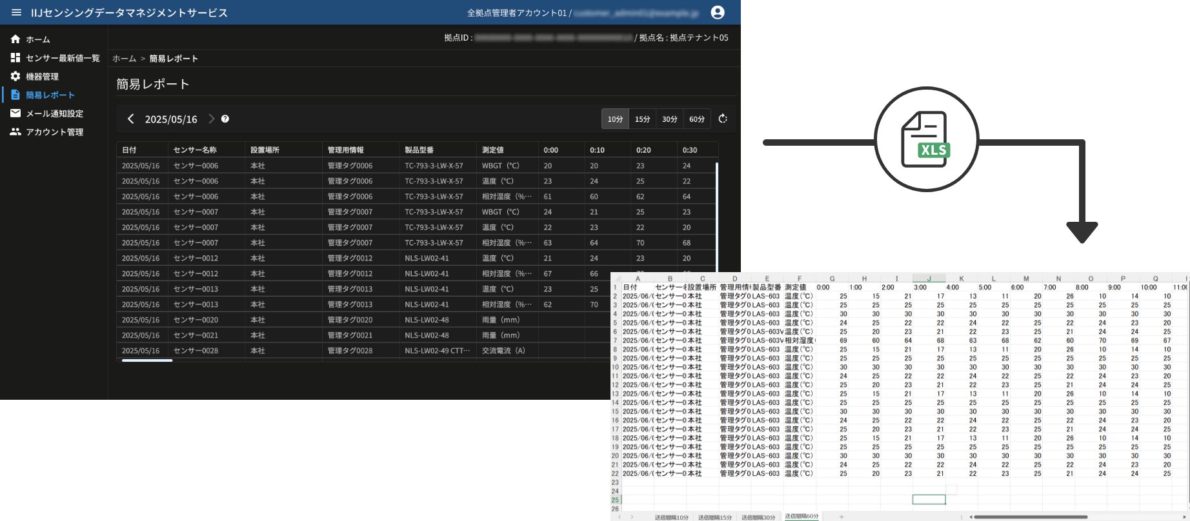This screenshot has width=1190, height=521.
Task: Open アカウント管理 in the sidebar
Action: tap(54, 132)
